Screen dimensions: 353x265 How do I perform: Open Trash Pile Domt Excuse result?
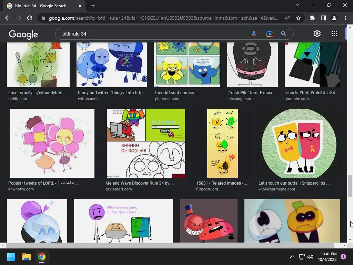[252, 92]
